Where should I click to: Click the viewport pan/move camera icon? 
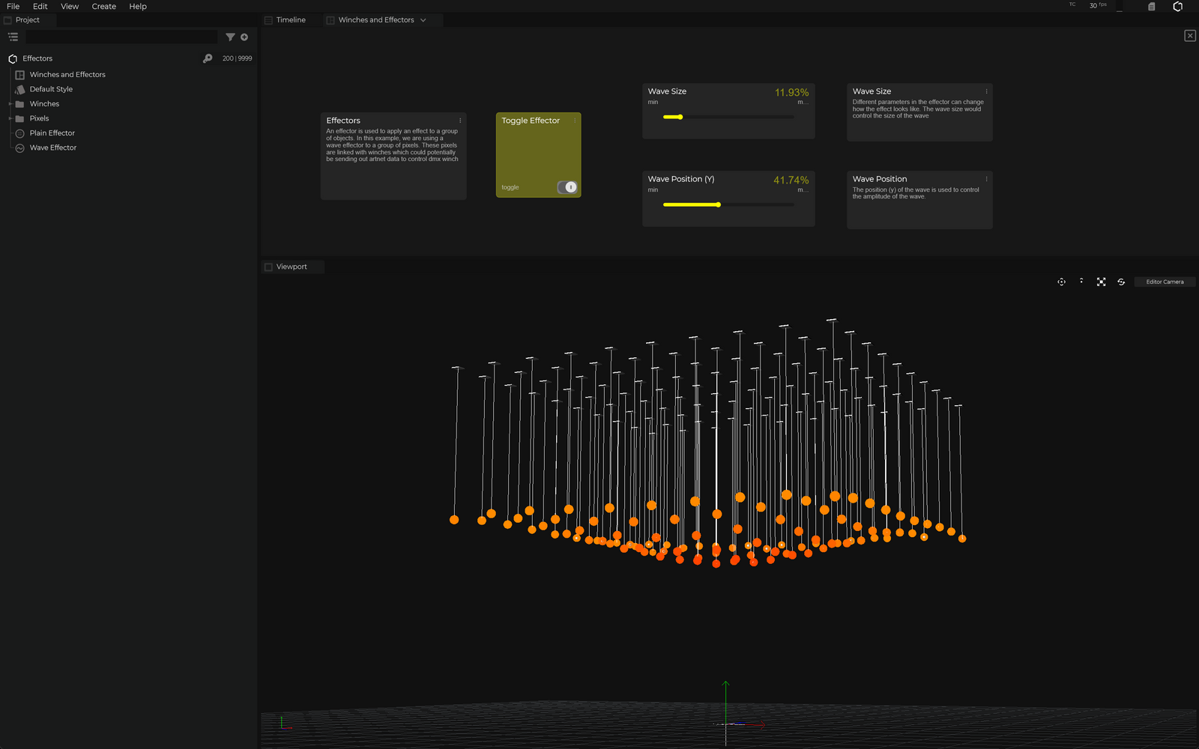click(1061, 282)
